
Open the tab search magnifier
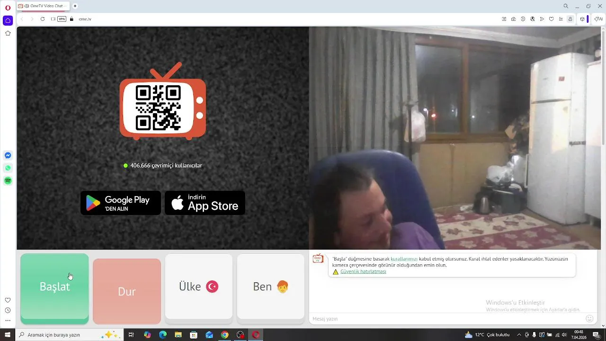566,6
